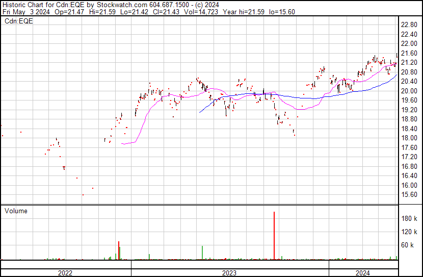Image resolution: width=423 pixels, height=277 pixels.
Task: Click the Year hi=21.59 value
Action: pyautogui.click(x=244, y=12)
